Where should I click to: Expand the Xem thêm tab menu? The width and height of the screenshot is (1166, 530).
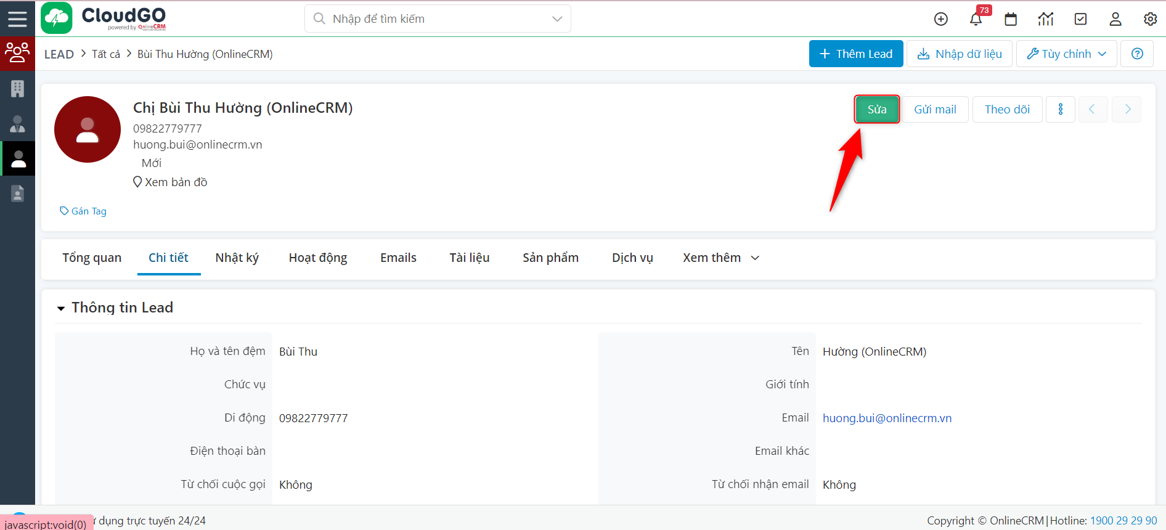720,258
